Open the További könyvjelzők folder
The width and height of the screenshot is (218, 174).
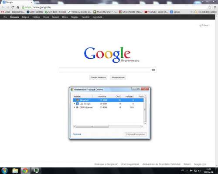(205, 12)
